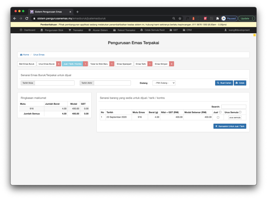Bookmark this page with the star icon
This screenshot has width=267, height=199.
click(x=180, y=18)
